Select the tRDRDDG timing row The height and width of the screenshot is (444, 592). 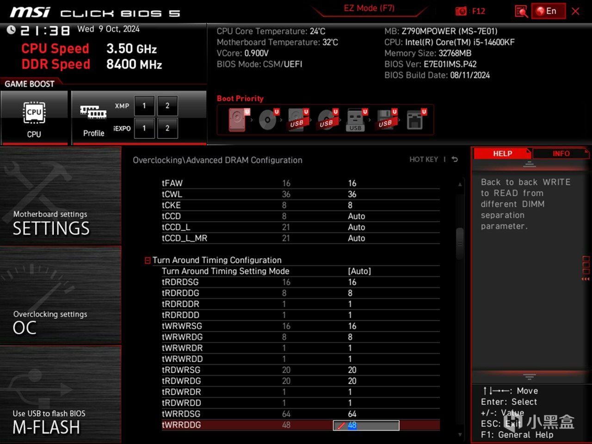[301, 293]
